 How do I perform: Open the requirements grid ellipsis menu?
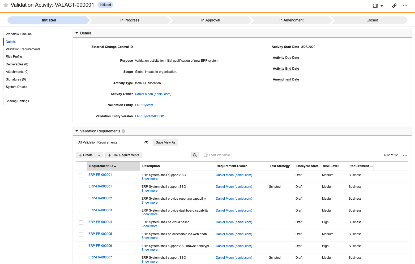pyautogui.click(x=405, y=155)
